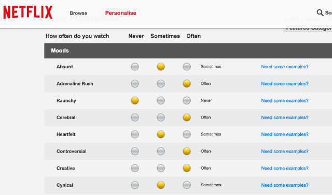This screenshot has height=195, width=332.
Task: Set Heartfelt to Often
Action: point(187,134)
